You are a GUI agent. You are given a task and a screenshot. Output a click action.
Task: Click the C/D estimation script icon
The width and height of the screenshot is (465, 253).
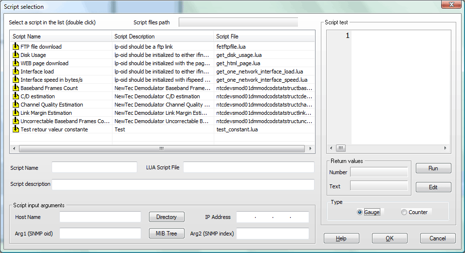16,96
